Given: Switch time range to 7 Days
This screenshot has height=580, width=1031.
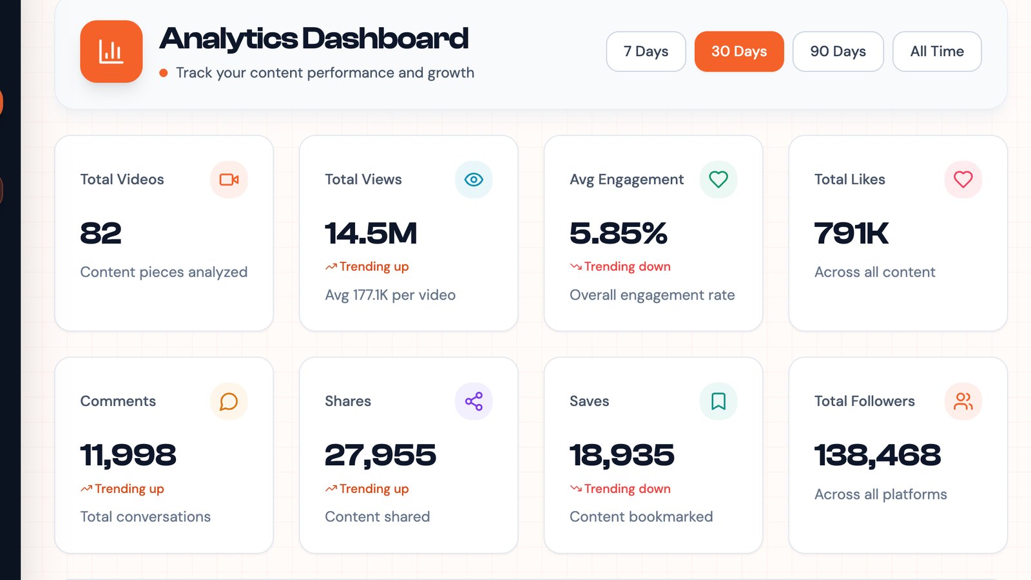Looking at the screenshot, I should 646,52.
